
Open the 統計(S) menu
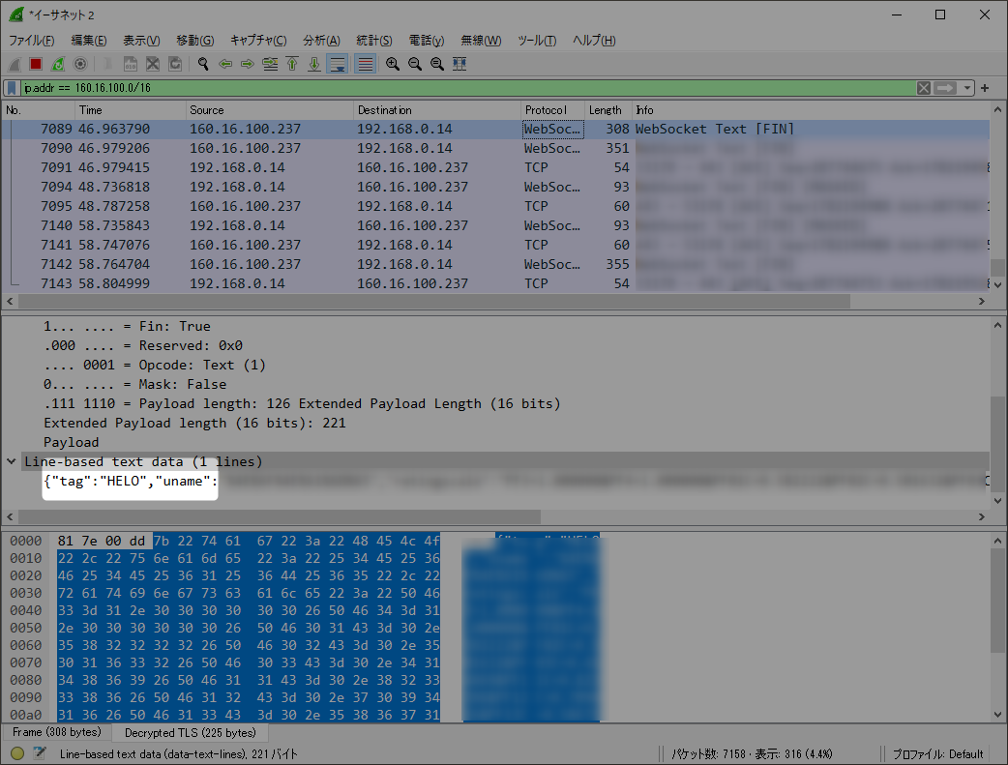[374, 40]
